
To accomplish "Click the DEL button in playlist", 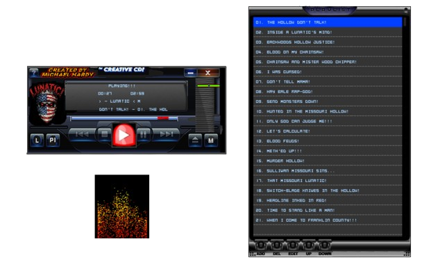I will (x=277, y=245).
